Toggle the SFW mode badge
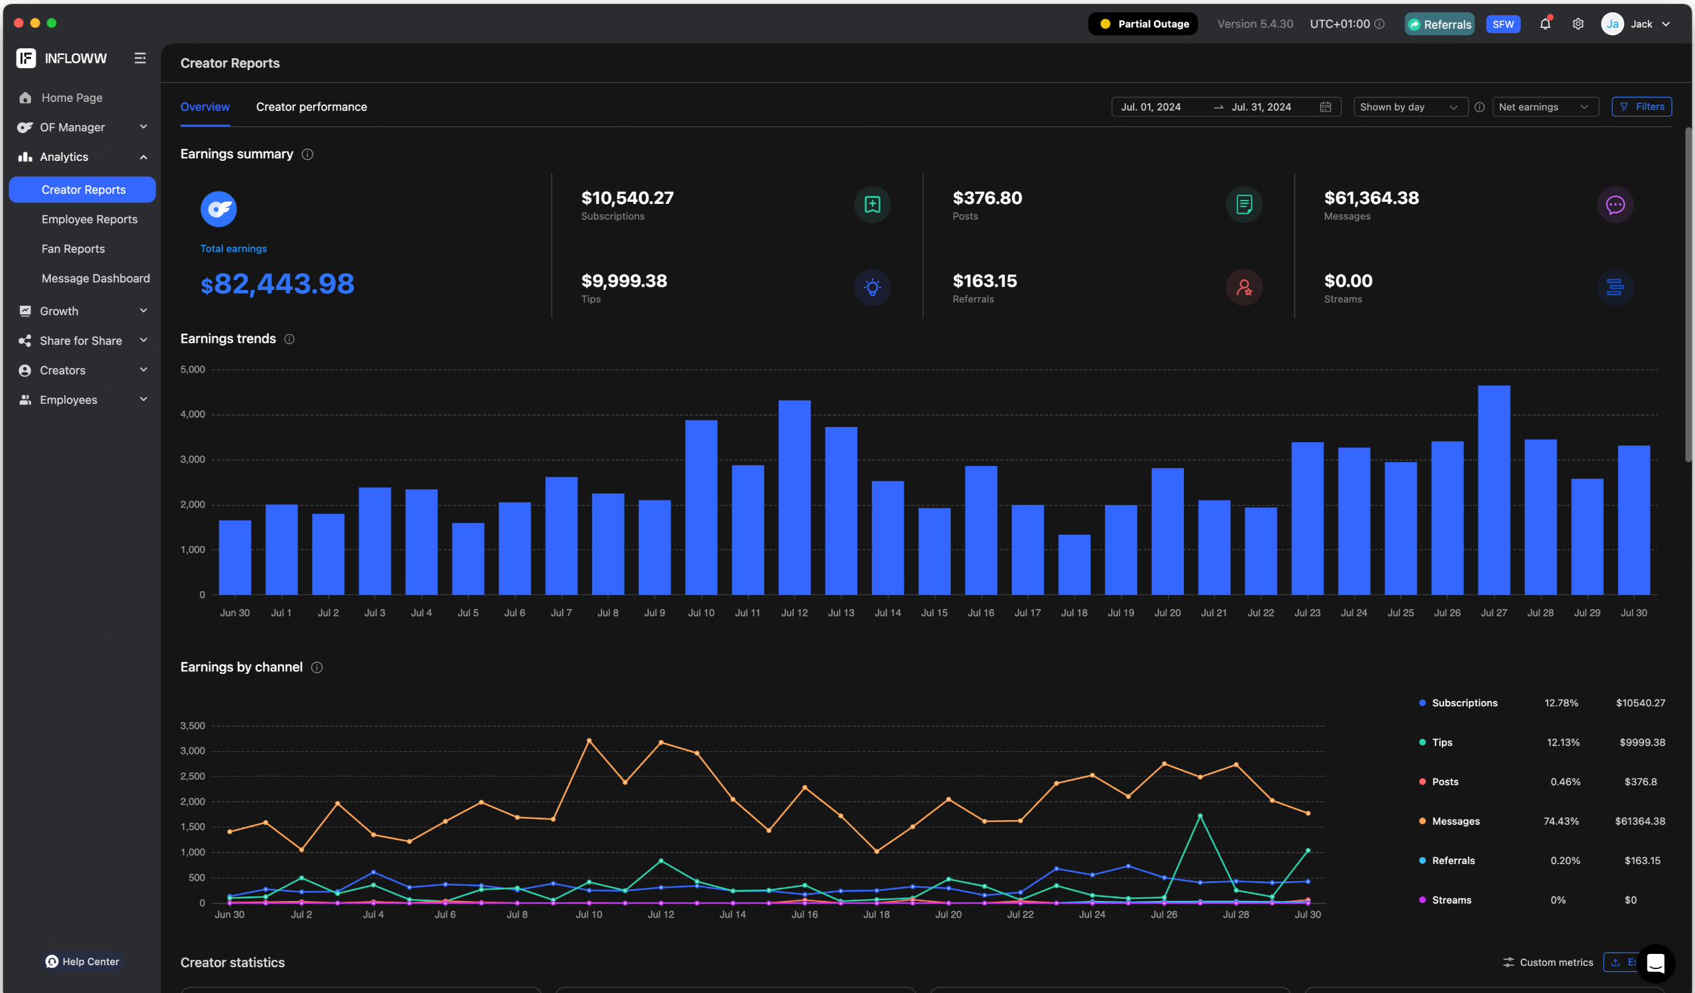The image size is (1695, 993). click(x=1502, y=24)
